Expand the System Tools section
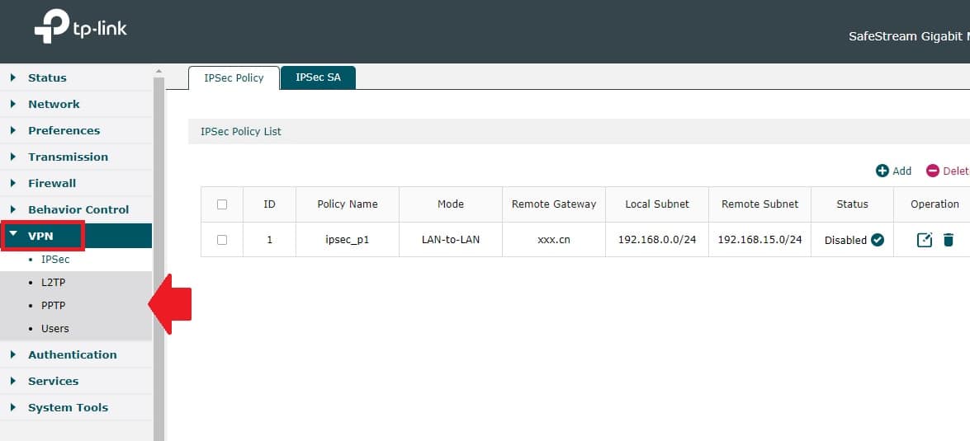 pos(68,407)
